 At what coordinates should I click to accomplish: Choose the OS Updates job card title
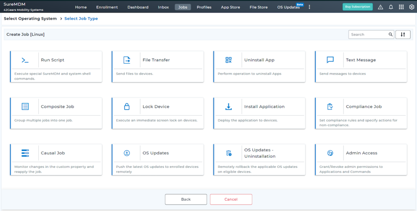tap(156, 153)
